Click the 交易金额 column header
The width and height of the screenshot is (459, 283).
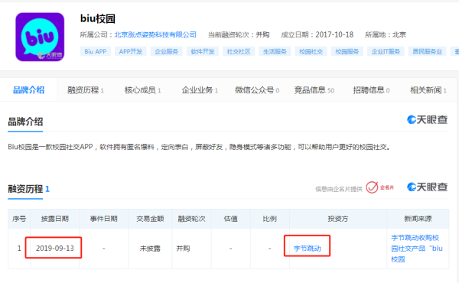coord(150,219)
